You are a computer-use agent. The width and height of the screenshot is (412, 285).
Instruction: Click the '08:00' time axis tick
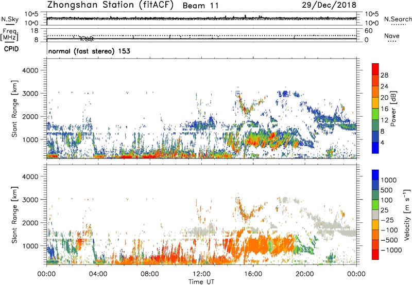(x=150, y=274)
